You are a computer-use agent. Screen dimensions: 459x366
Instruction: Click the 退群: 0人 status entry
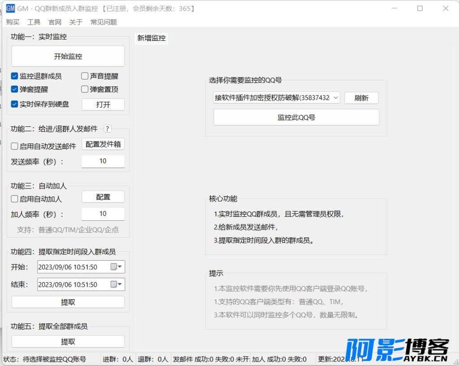tap(153, 359)
